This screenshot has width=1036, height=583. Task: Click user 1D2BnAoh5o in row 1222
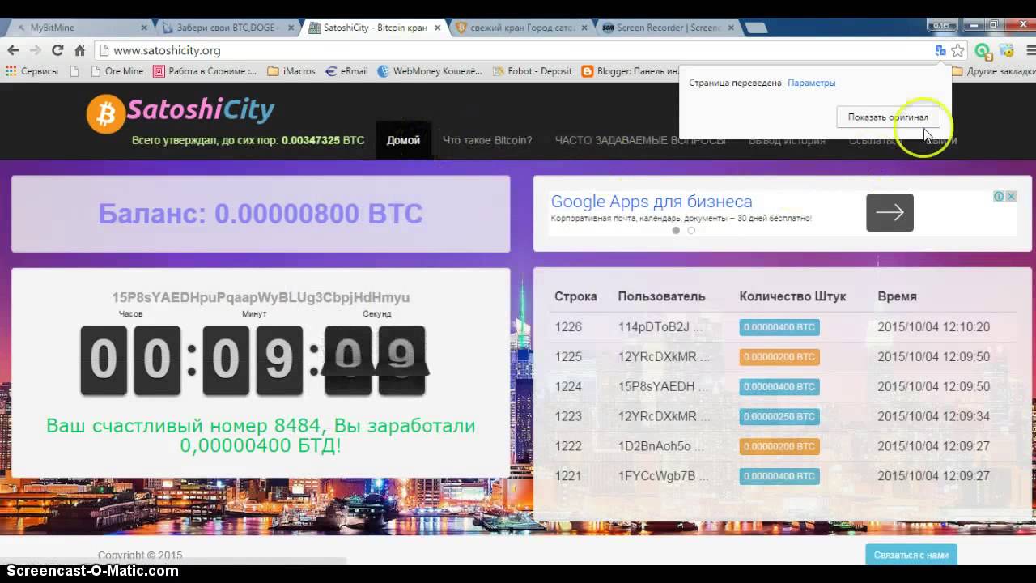point(660,446)
